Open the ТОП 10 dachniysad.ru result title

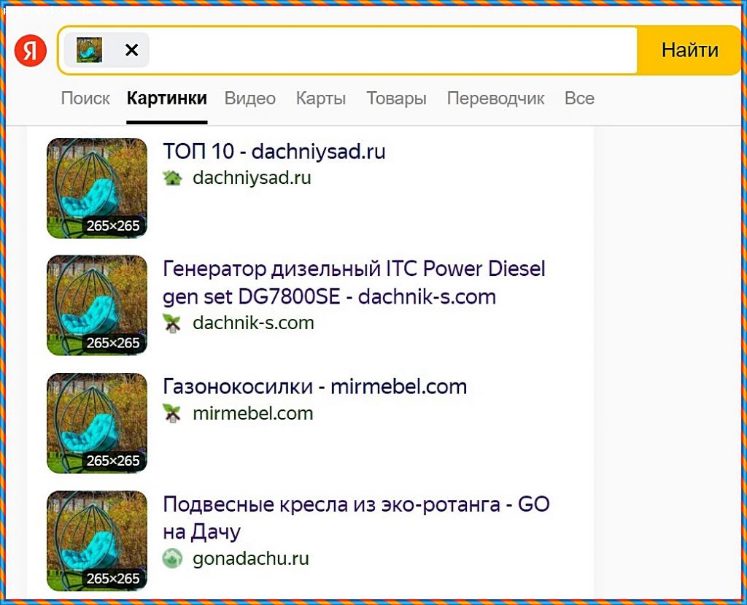pos(274,152)
